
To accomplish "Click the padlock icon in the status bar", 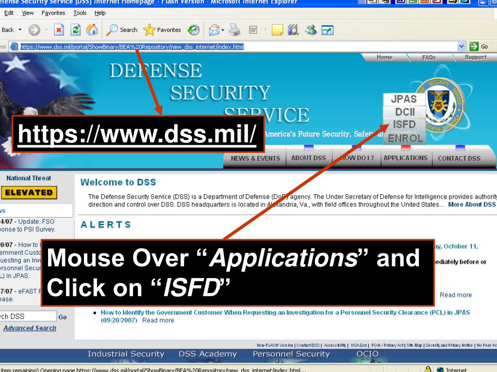I will pyautogui.click(x=428, y=369).
